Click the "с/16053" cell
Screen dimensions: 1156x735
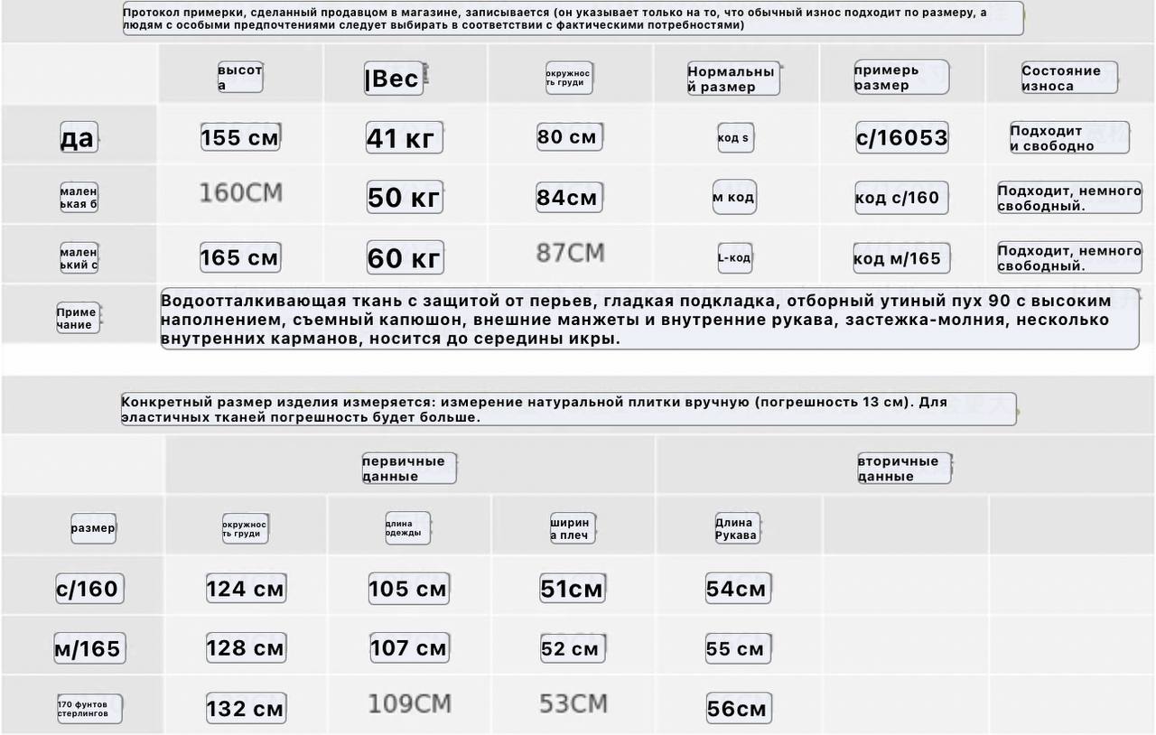902,137
